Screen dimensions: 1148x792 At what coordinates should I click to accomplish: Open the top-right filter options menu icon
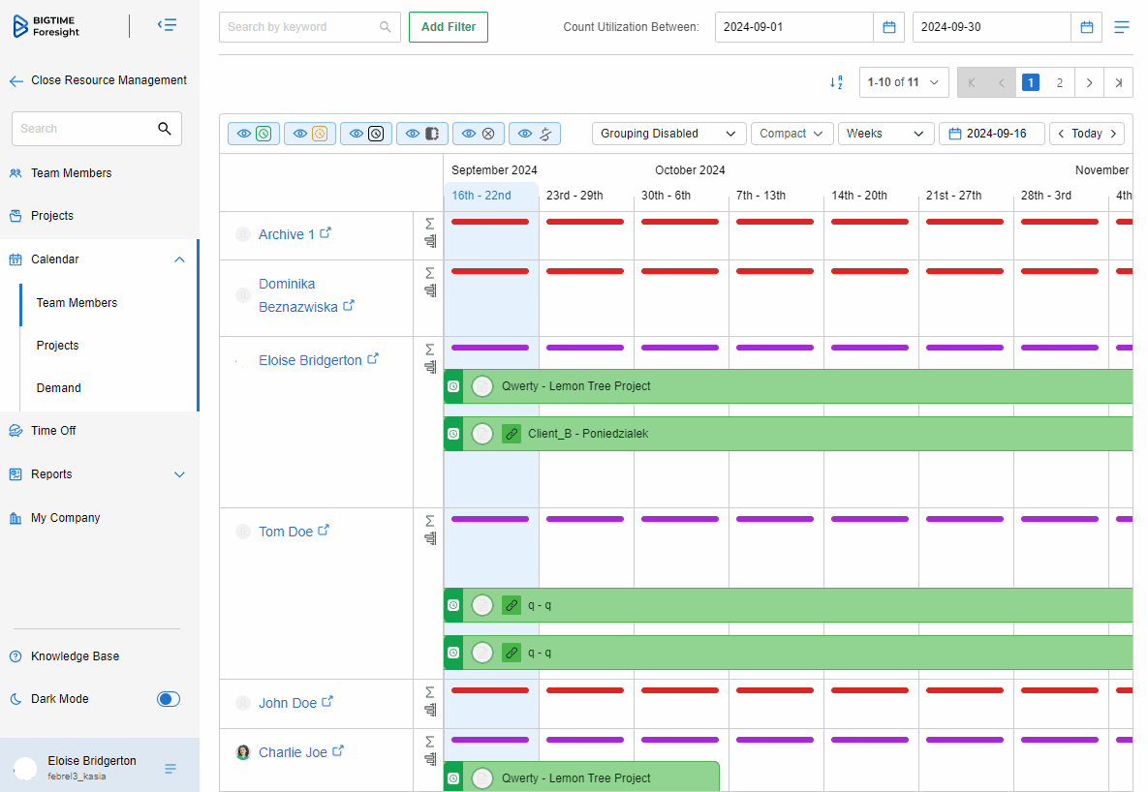pyautogui.click(x=1122, y=27)
